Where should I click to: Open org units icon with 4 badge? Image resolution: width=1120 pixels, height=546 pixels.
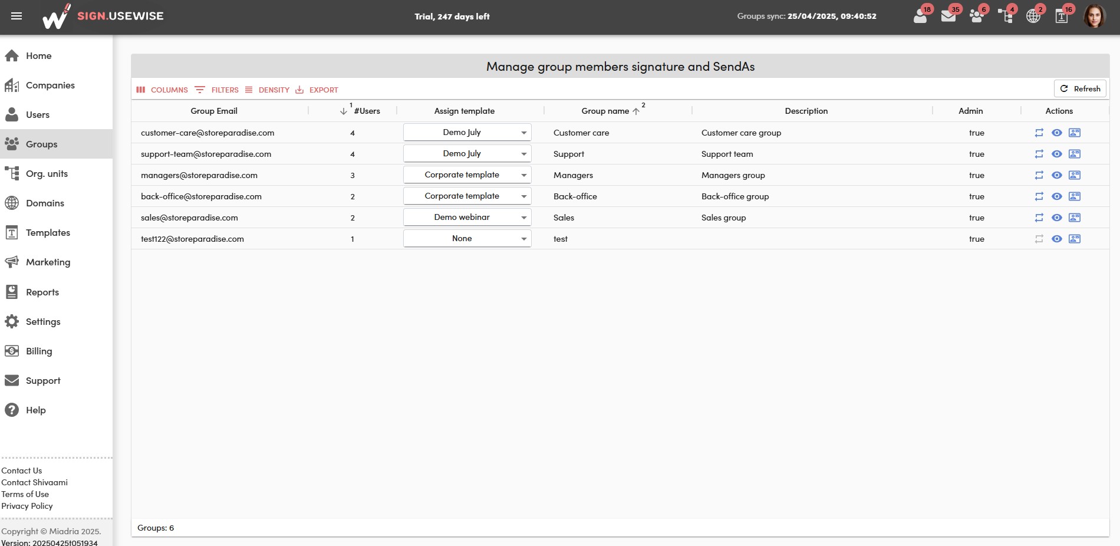pos(1006,16)
